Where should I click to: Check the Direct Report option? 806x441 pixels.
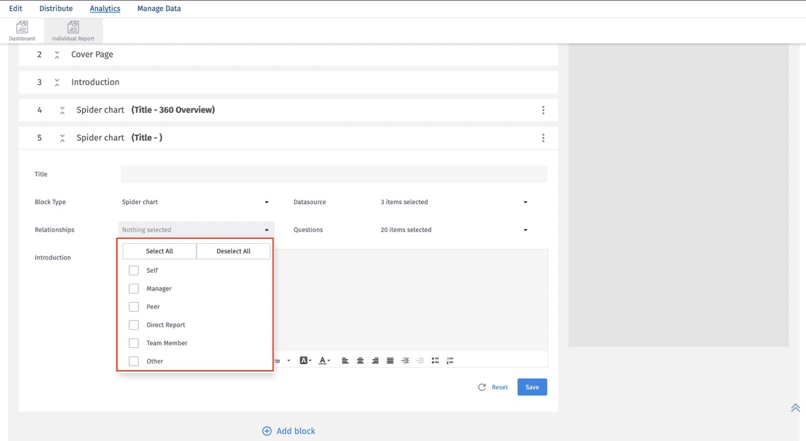133,324
